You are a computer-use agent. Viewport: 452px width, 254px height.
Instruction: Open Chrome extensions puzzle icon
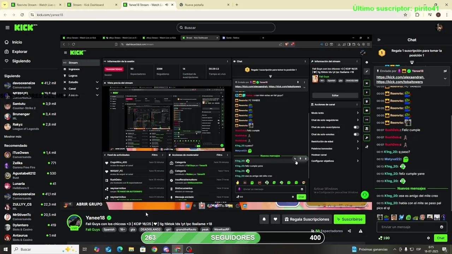[x=417, y=15]
